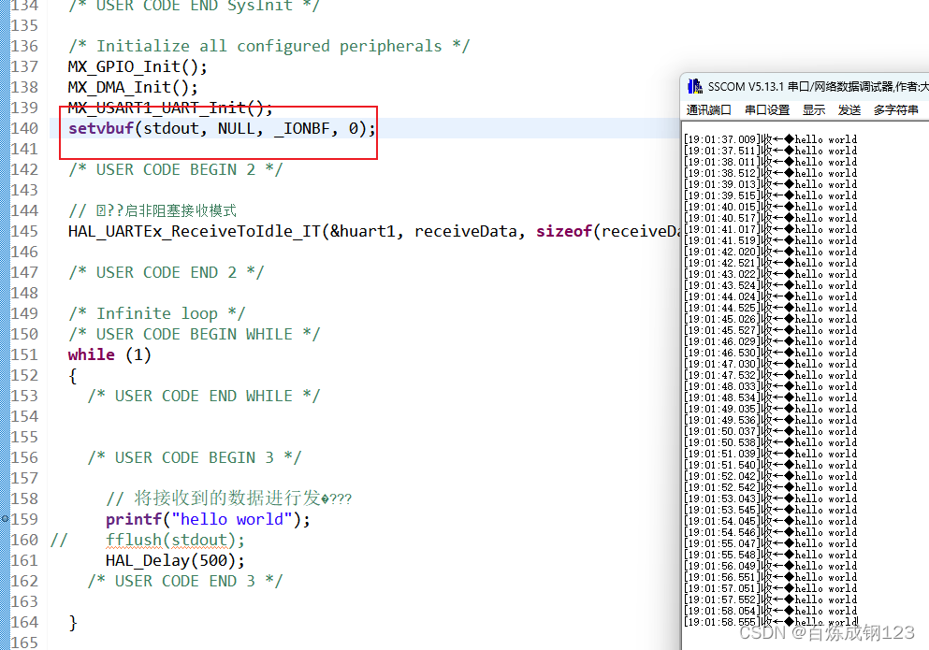Click the USER CODE BEGIN WHILE comment

pos(195,334)
